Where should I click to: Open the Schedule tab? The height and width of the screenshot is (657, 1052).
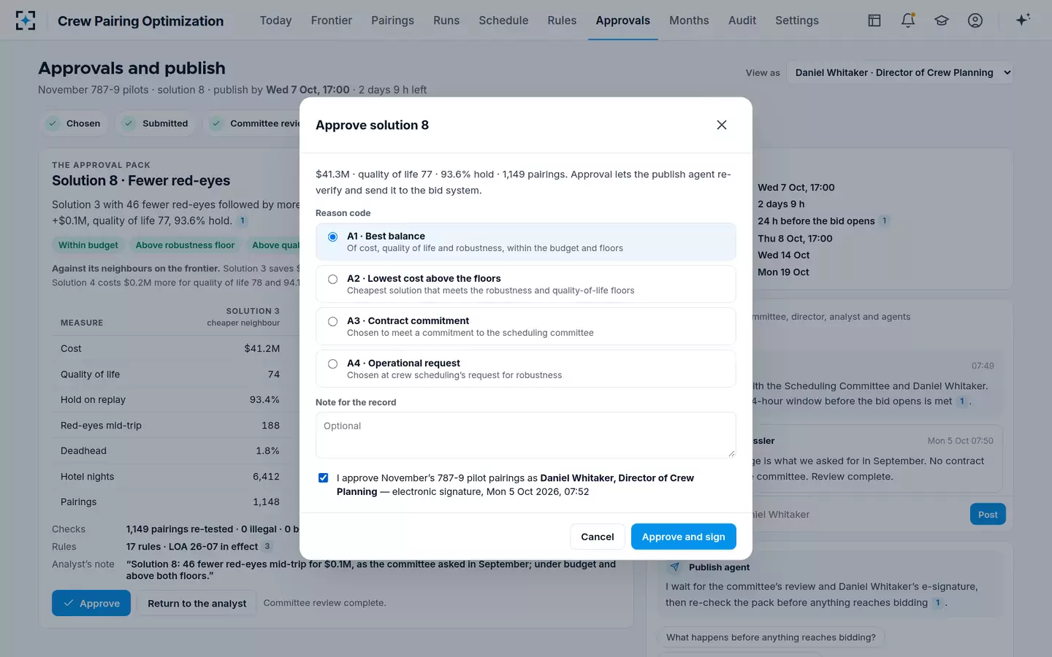(x=503, y=20)
